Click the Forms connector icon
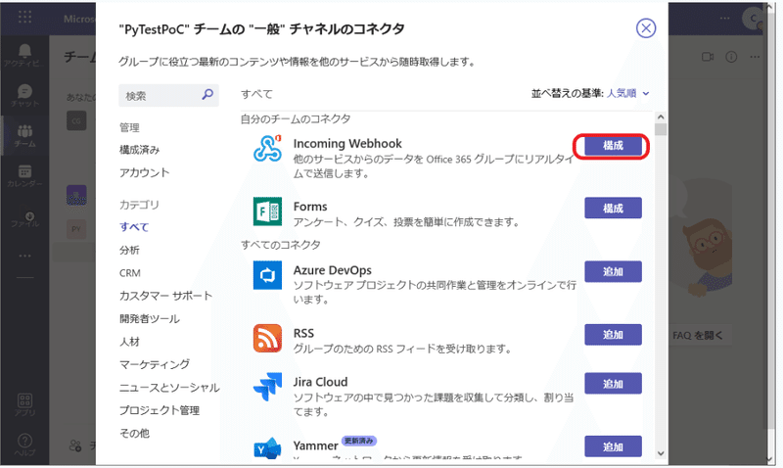Screen dimensions: 783x468 coord(267,211)
